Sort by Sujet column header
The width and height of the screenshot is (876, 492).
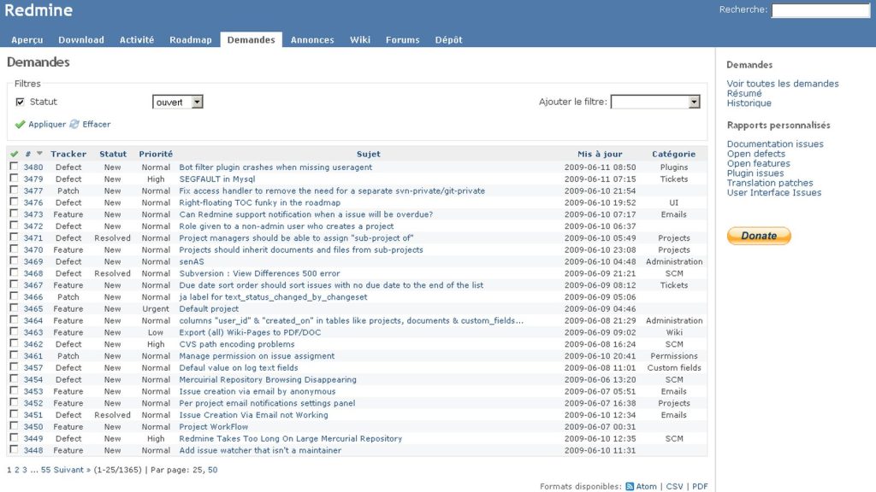click(368, 154)
